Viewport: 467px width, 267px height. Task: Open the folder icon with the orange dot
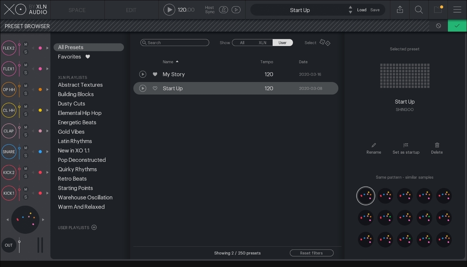pyautogui.click(x=438, y=10)
